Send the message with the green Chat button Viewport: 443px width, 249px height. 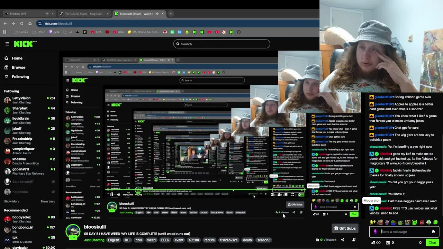click(x=432, y=243)
